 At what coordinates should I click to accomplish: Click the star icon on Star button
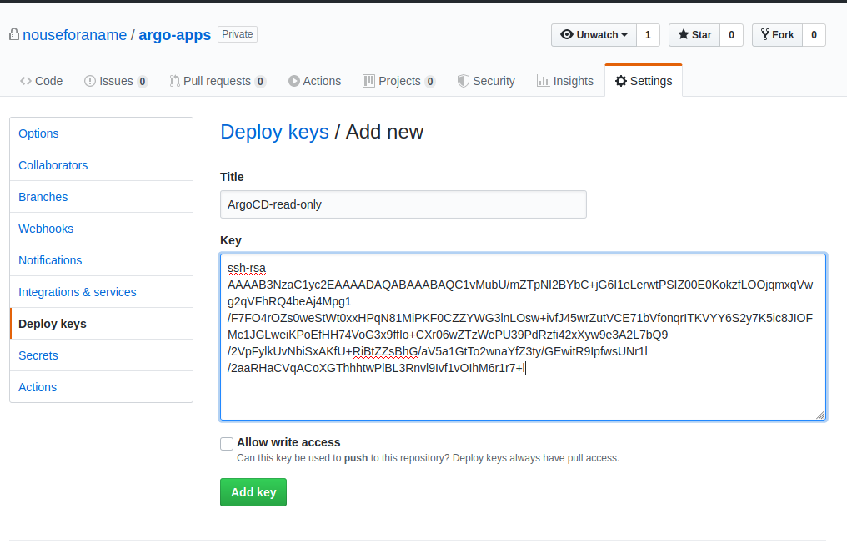tap(684, 34)
